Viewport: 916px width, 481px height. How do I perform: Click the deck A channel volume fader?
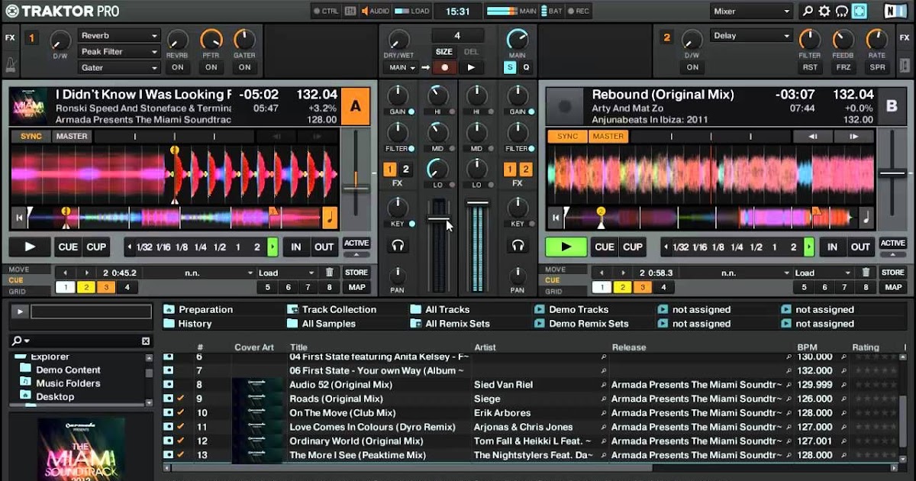(438, 219)
